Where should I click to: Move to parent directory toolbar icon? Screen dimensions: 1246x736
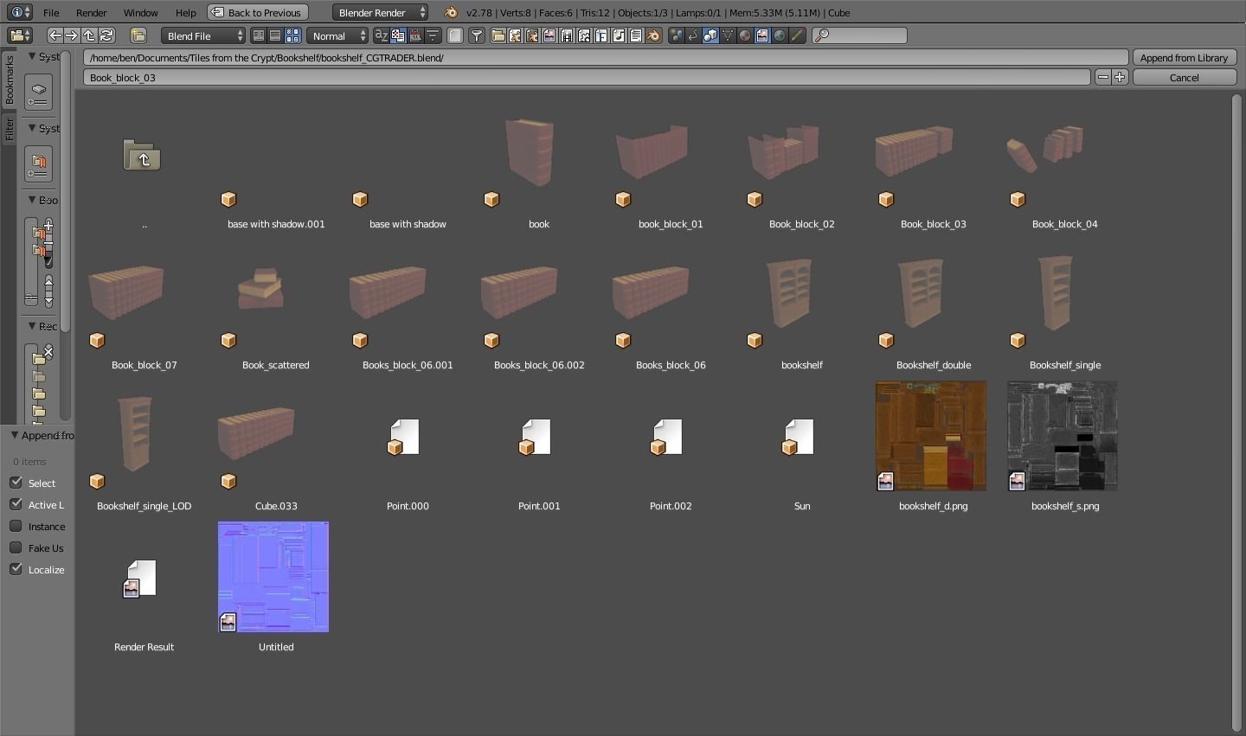[x=89, y=35]
